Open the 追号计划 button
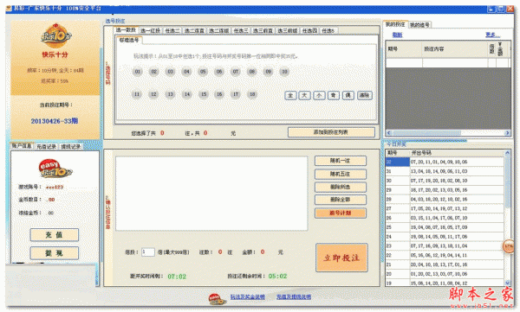 [x=341, y=213]
